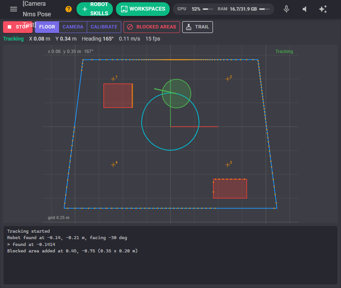Click the CPU usage bar
This screenshot has width=341, height=288.
click(x=208, y=9)
